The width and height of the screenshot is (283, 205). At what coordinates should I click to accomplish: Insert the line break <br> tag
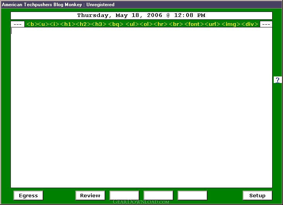[176, 24]
